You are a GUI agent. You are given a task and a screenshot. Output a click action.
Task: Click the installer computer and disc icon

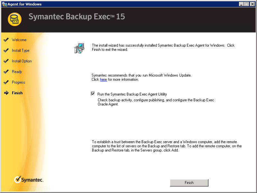point(79,48)
